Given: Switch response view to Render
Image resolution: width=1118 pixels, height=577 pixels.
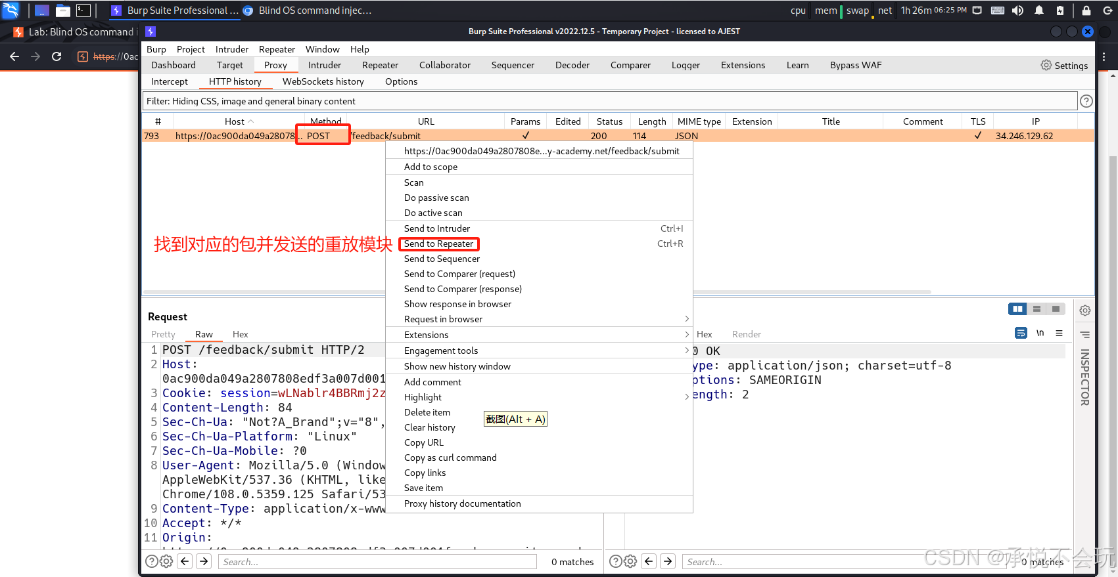Looking at the screenshot, I should 747,334.
